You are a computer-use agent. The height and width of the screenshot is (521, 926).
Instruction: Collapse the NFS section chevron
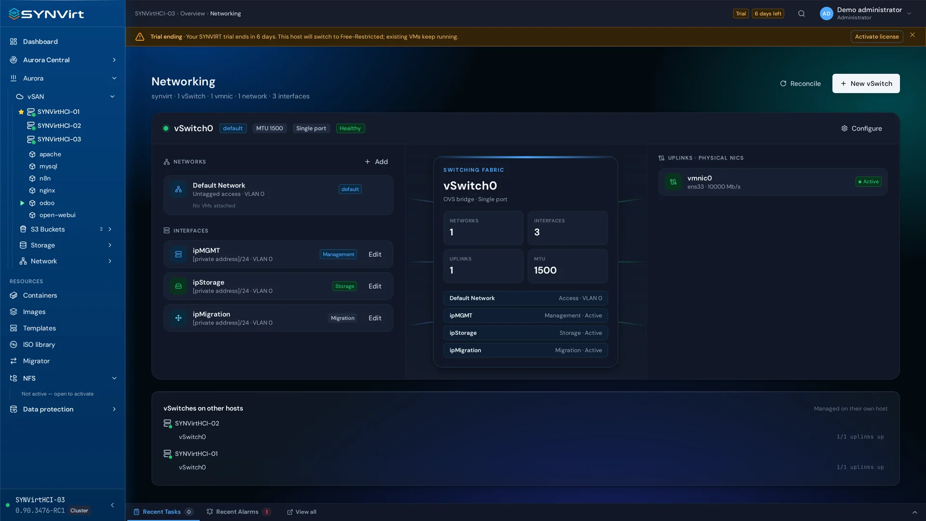pos(114,378)
